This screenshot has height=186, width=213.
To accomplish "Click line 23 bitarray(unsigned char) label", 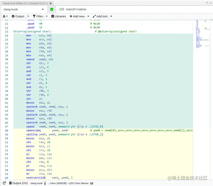I will [x=33, y=32].
